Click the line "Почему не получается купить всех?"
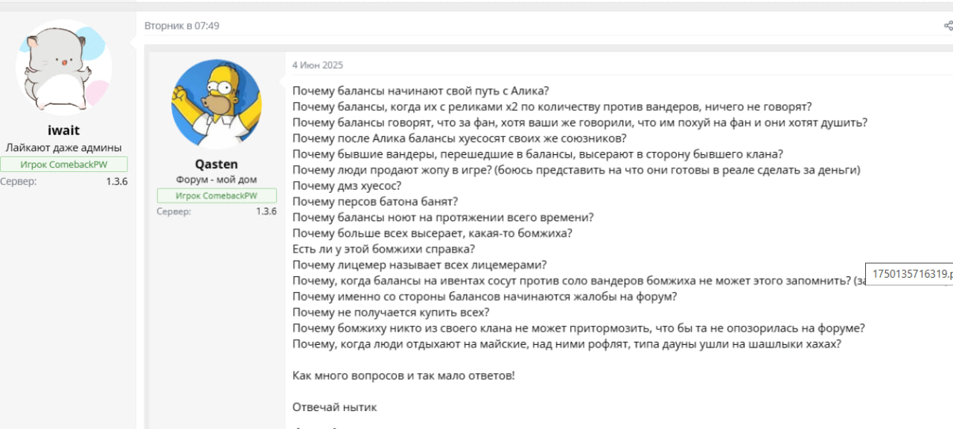The height and width of the screenshot is (429, 953). (390, 312)
